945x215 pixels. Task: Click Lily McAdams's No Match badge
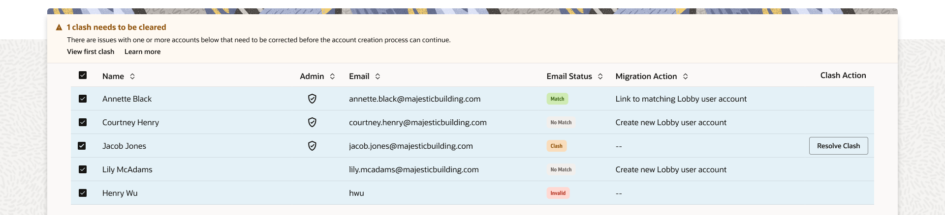[561, 169]
